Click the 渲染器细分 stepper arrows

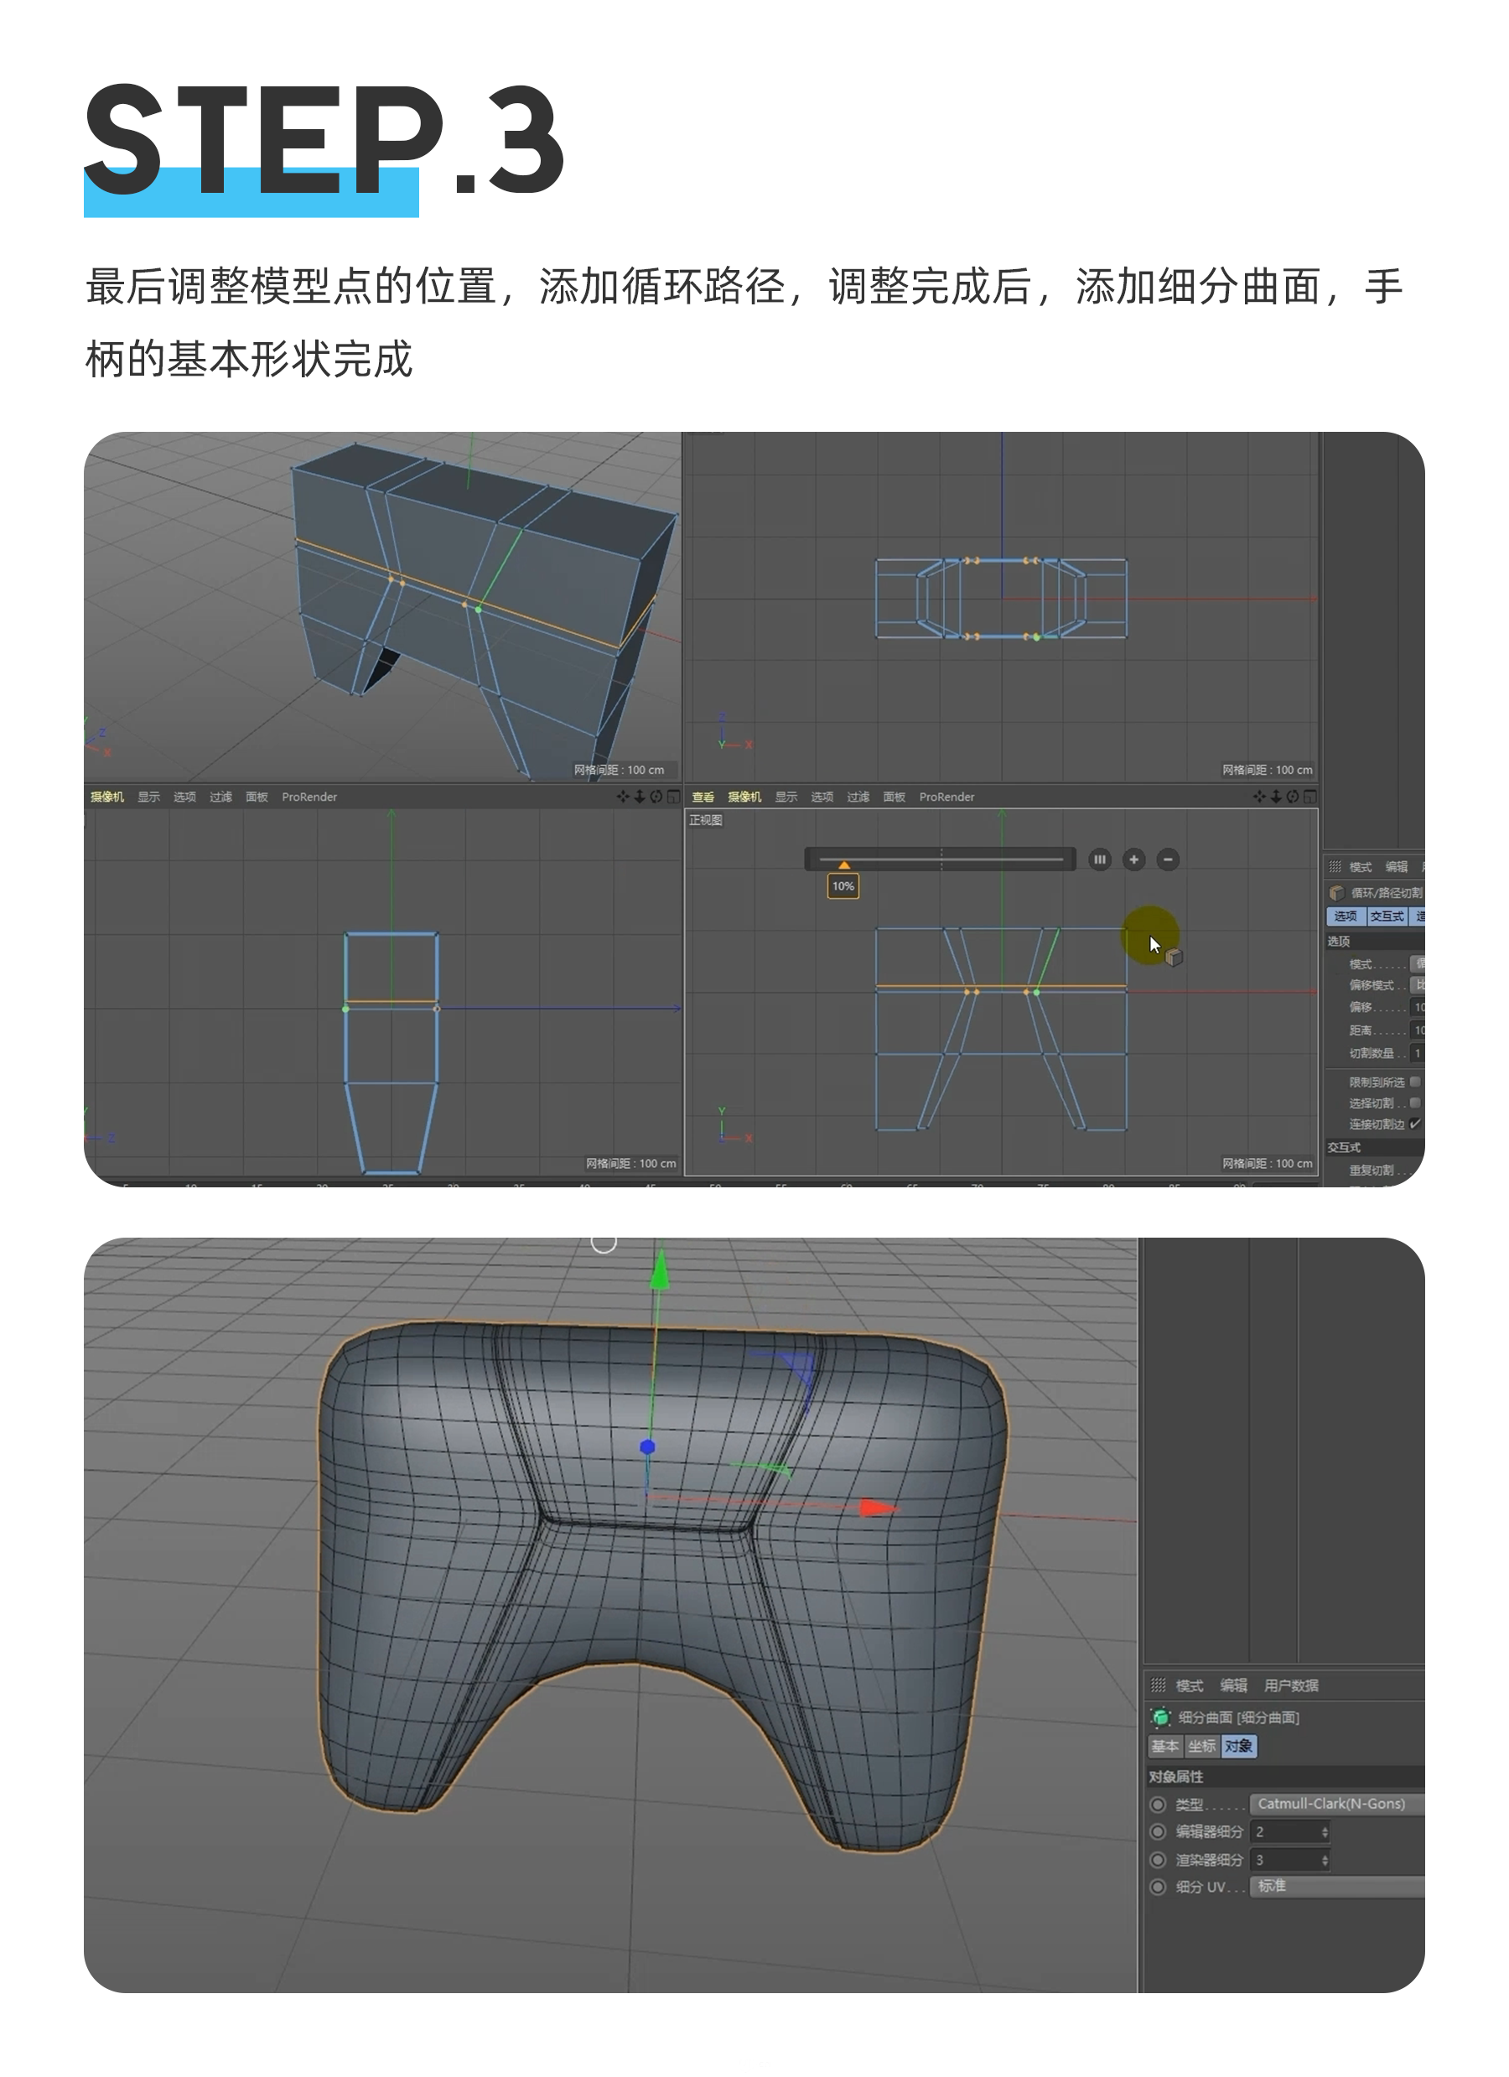tap(1324, 1860)
